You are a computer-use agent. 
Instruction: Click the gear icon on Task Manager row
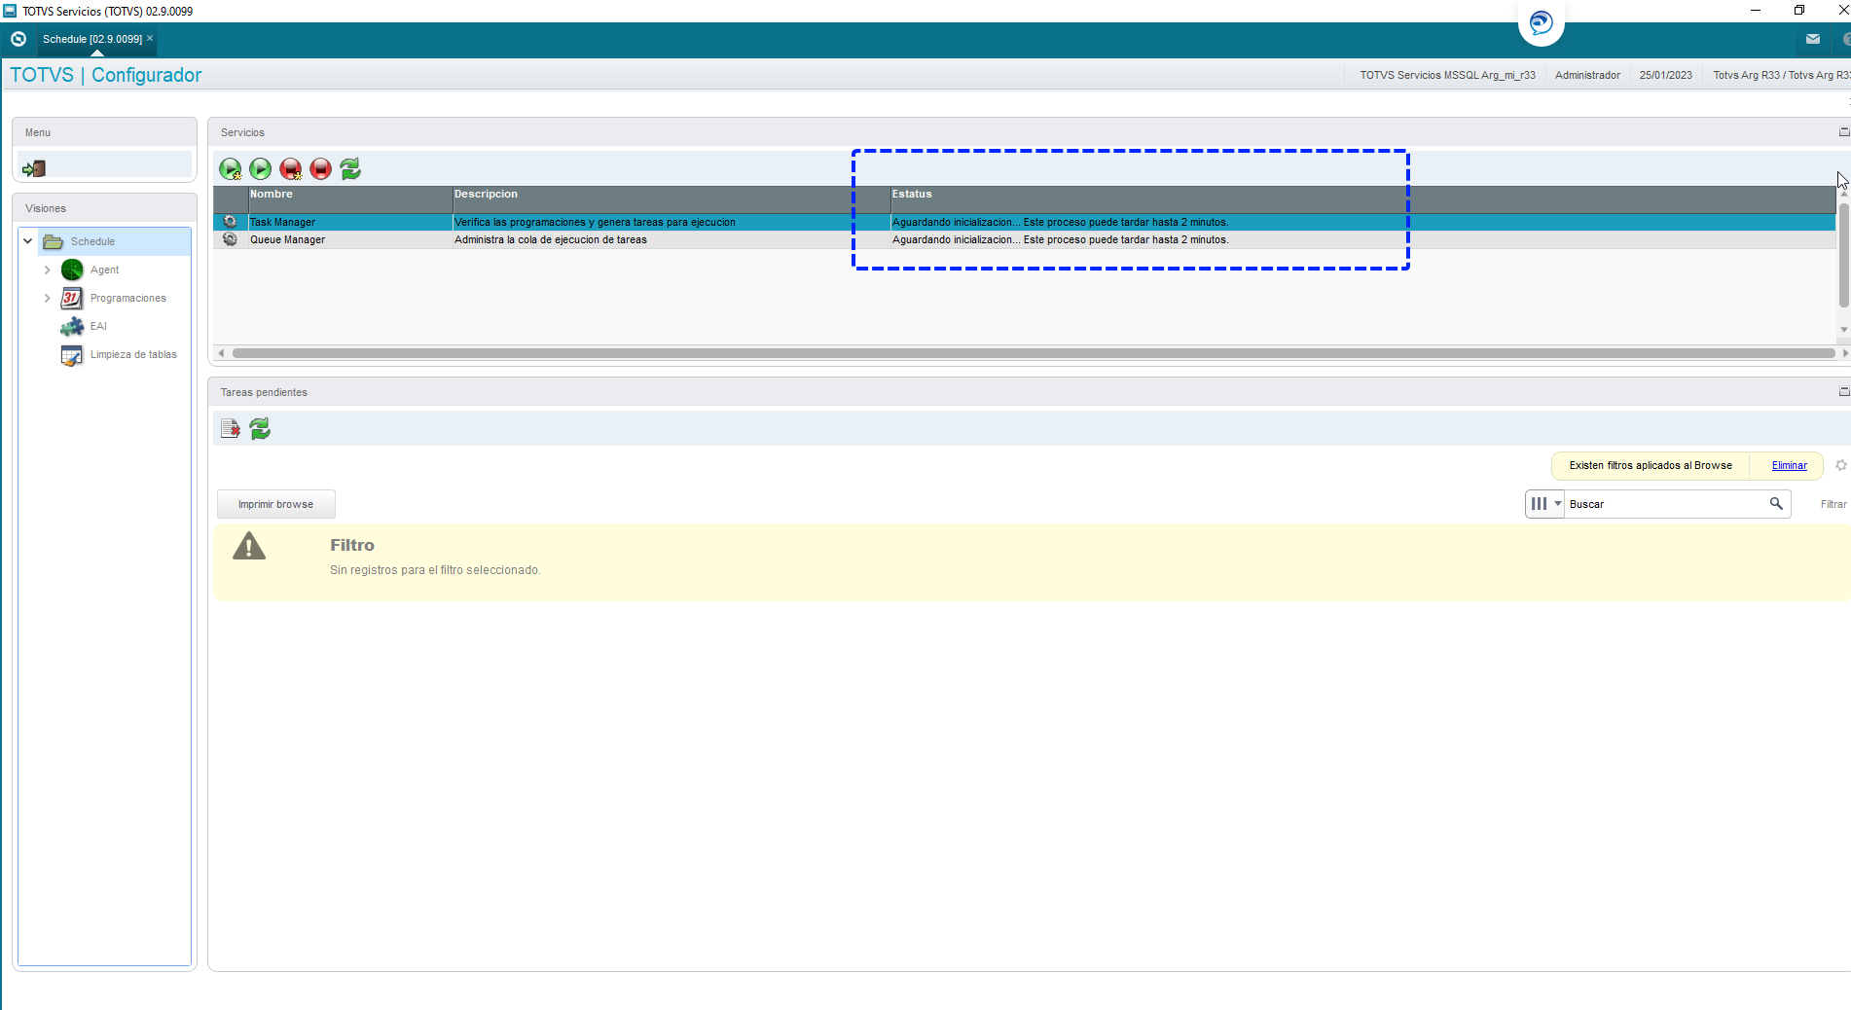[x=231, y=222]
